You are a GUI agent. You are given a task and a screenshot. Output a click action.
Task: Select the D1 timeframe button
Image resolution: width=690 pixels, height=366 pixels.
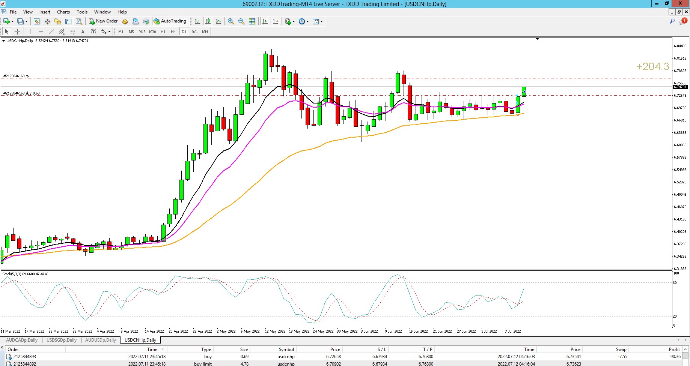184,31
